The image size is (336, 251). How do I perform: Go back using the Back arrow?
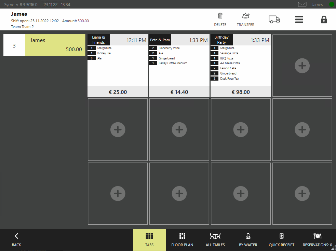(x=16, y=240)
